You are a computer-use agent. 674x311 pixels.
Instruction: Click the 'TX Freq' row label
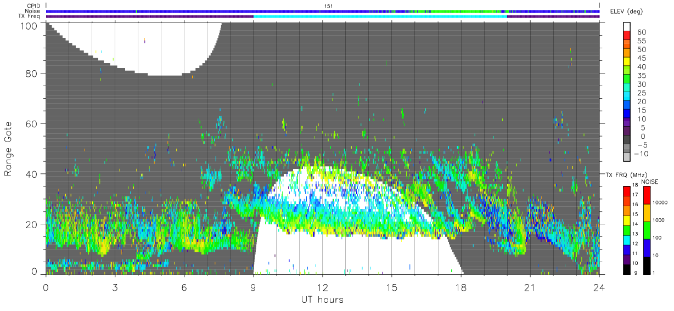(30, 16)
